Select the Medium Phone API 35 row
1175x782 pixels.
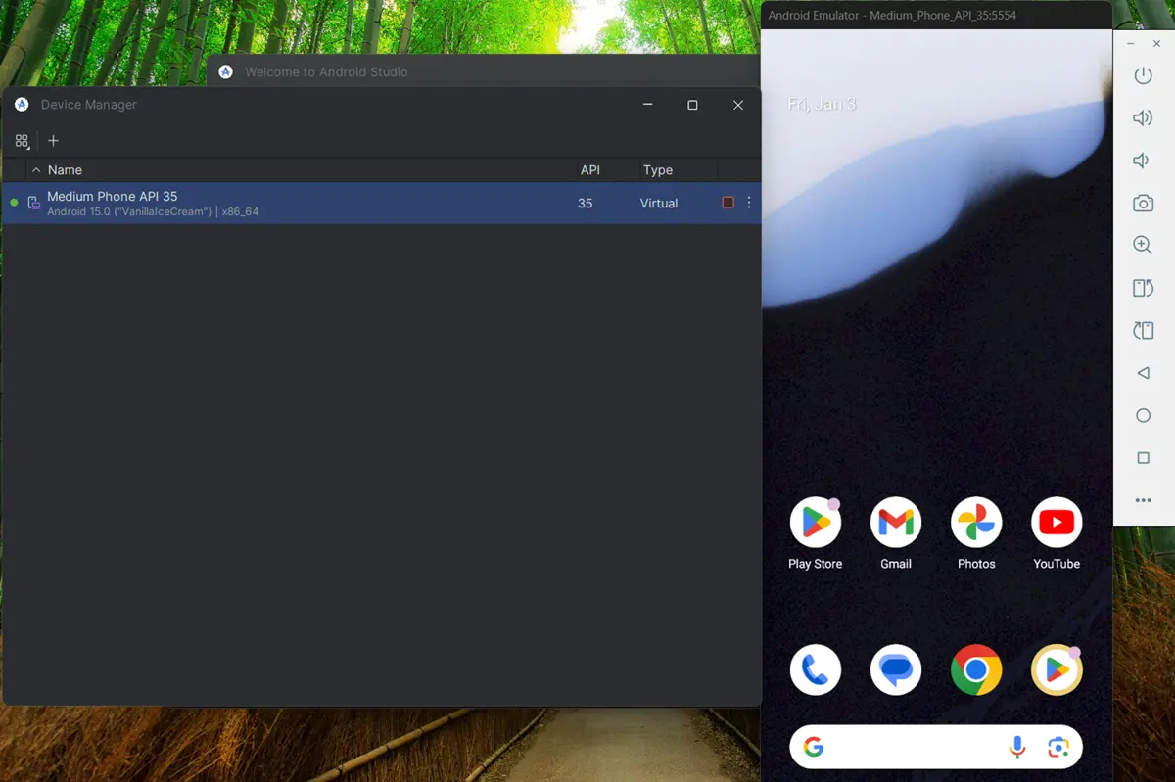[294, 204]
